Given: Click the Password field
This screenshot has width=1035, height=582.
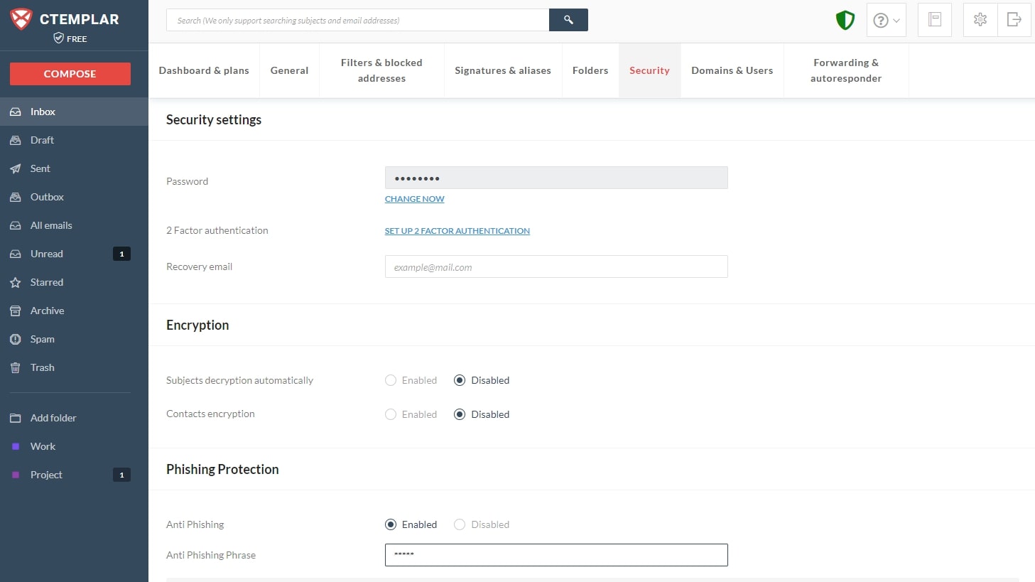Looking at the screenshot, I should 556,178.
